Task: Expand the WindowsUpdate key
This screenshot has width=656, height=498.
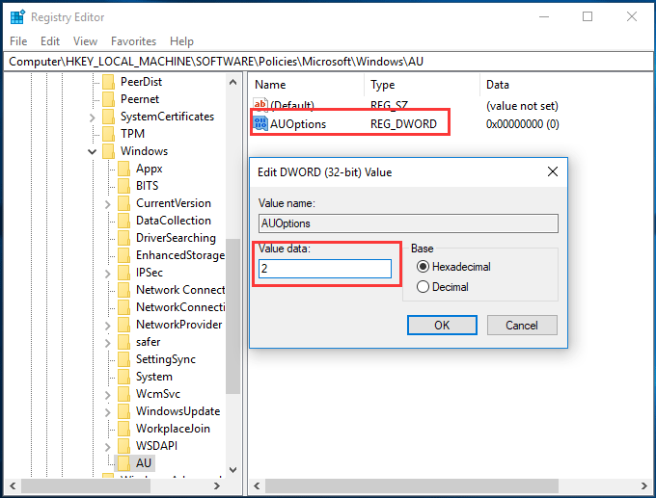Action: (x=107, y=412)
